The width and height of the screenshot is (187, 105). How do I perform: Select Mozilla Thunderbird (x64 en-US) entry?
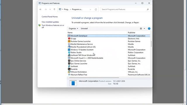click(x=83, y=47)
